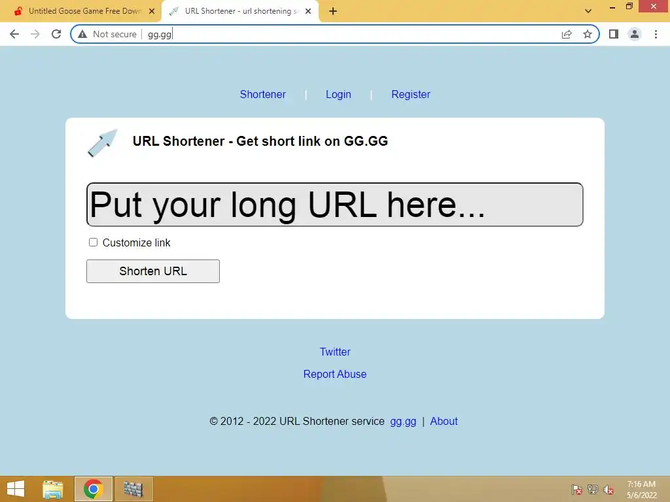The height and width of the screenshot is (502, 670).
Task: Expand the tab search chevron
Action: point(588,11)
